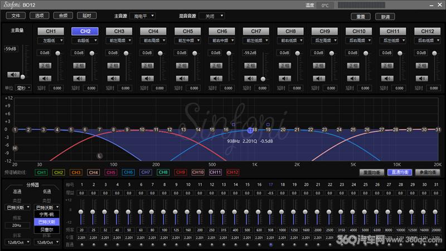
Task: Mute CH5 with its speaker icon
Action: pos(182,78)
